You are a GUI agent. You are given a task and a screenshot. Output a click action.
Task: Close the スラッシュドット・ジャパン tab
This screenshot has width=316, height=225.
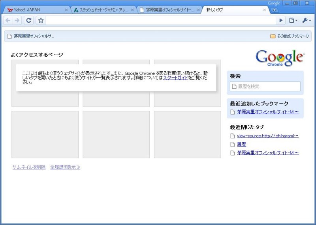132,10
